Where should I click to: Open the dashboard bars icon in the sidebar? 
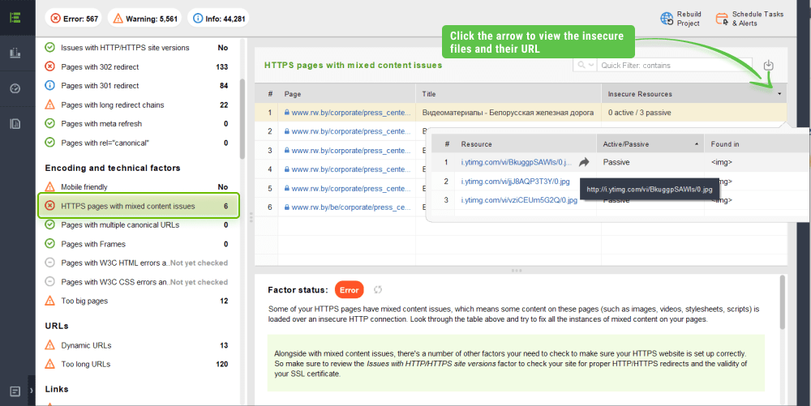pyautogui.click(x=15, y=53)
